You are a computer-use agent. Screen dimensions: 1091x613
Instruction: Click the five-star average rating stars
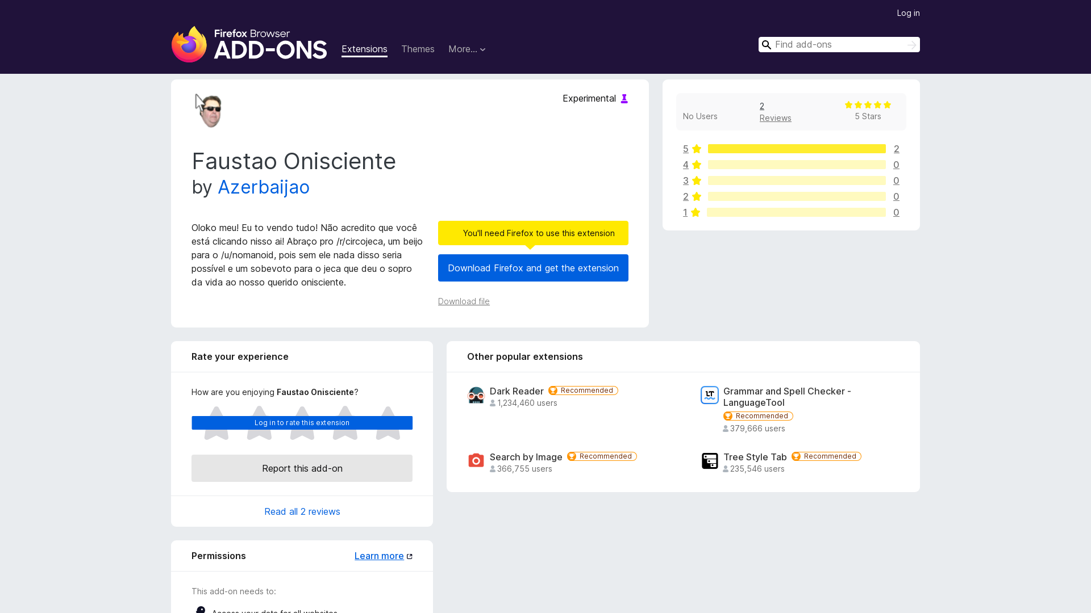tap(868, 105)
